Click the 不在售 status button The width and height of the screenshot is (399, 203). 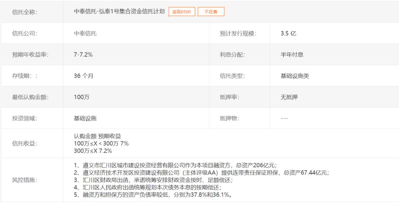211,12
